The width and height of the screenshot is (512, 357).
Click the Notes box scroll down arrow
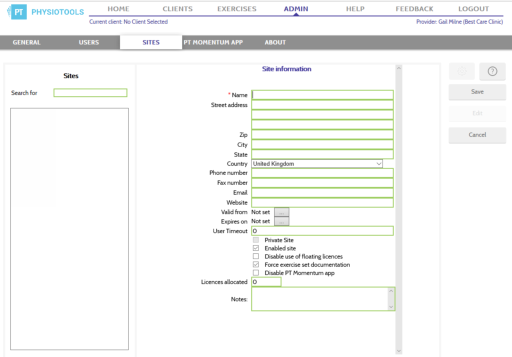click(391, 307)
